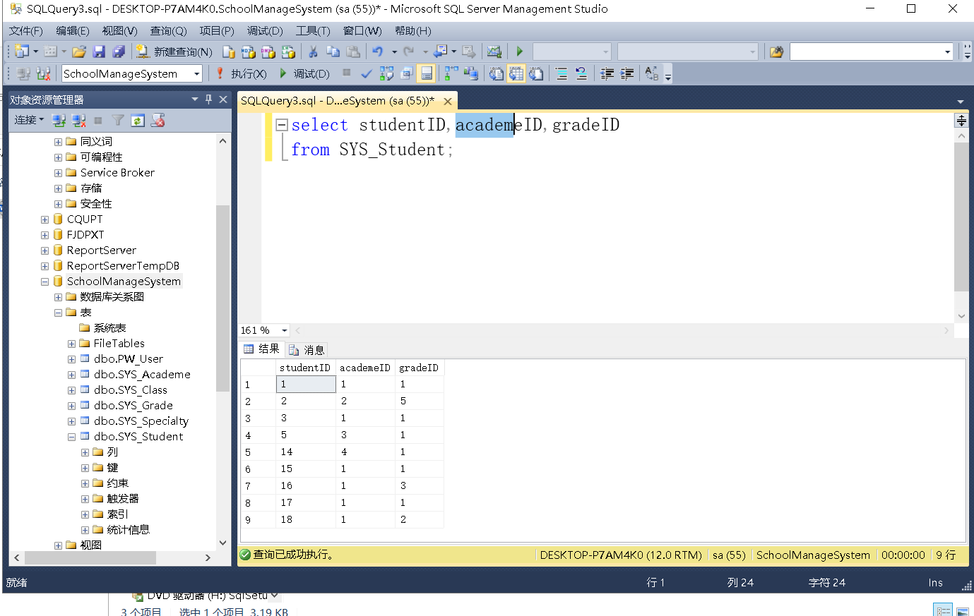Click the gradeID column header in results

click(x=419, y=368)
